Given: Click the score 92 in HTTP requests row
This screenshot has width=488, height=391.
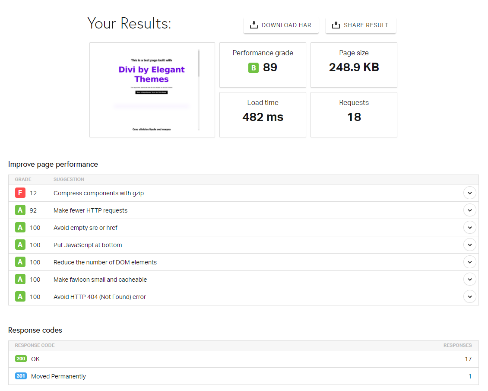Looking at the screenshot, I should [33, 210].
